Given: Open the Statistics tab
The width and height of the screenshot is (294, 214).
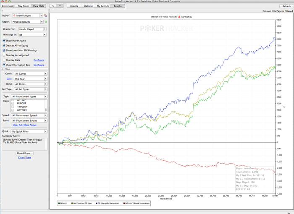Looking at the screenshot, I should (x=88, y=6).
